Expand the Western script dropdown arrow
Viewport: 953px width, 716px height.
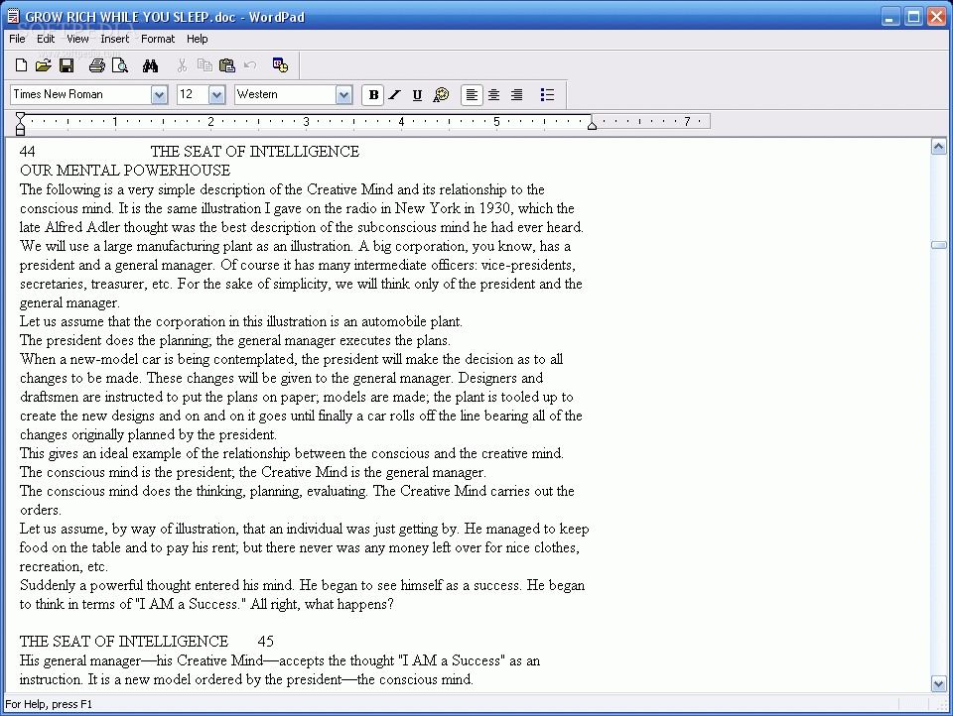[344, 95]
